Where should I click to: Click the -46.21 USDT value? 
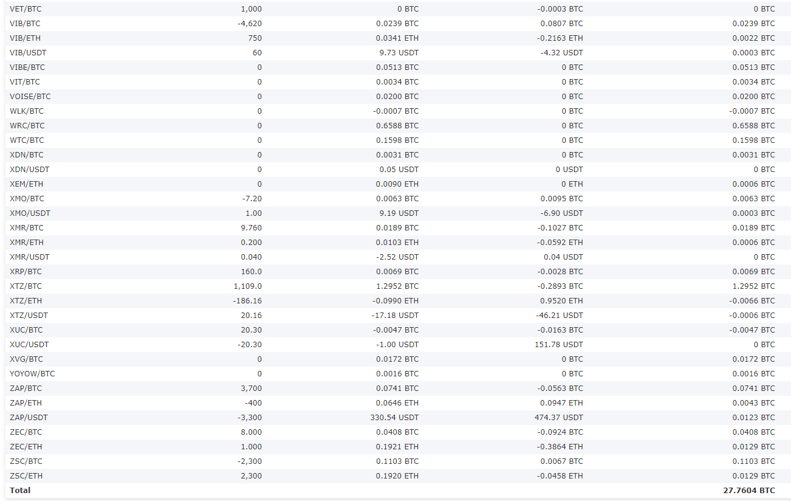click(x=560, y=316)
